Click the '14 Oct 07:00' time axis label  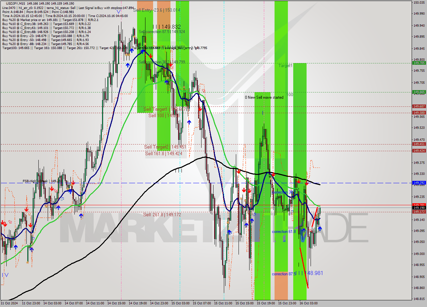[73, 303]
